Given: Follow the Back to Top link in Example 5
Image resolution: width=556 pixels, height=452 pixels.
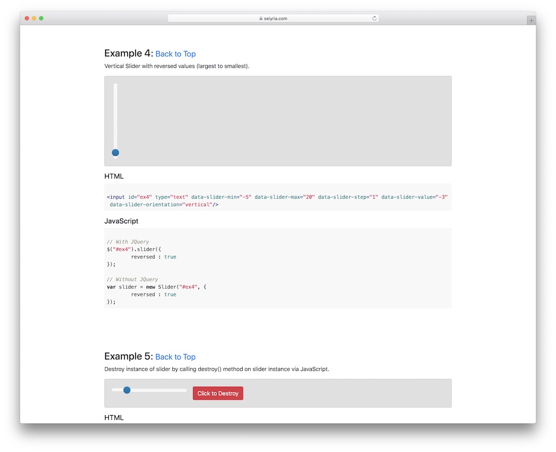Looking at the screenshot, I should click(175, 357).
